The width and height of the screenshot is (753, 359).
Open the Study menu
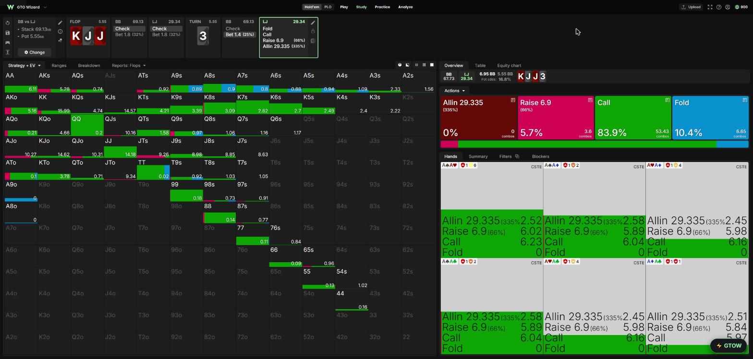tap(361, 7)
